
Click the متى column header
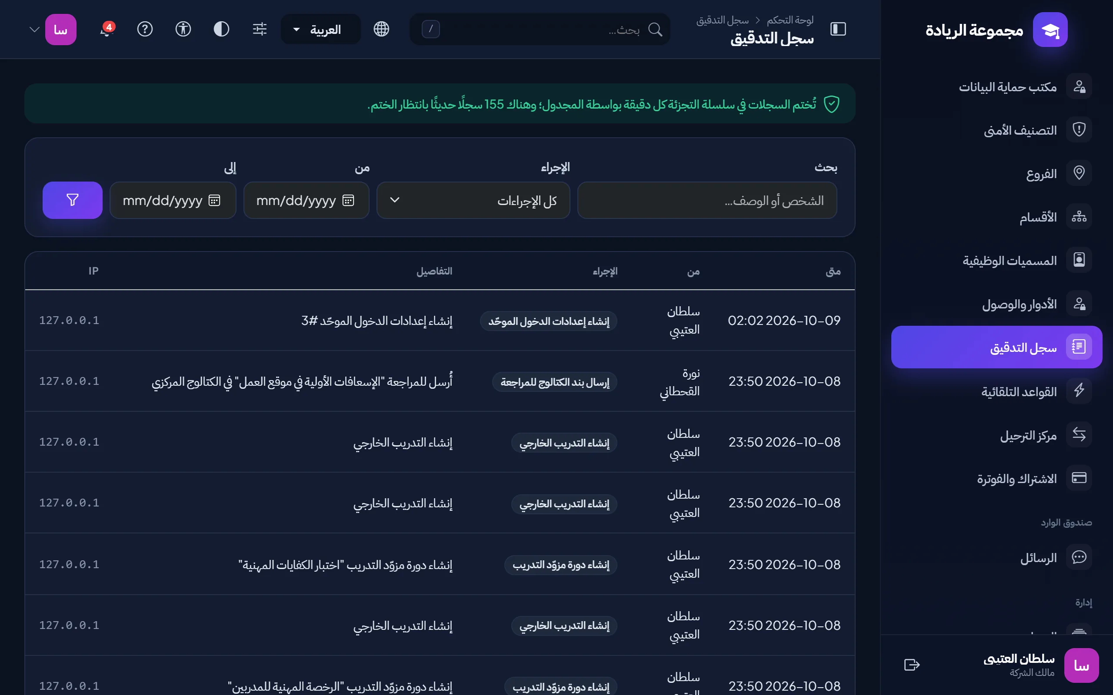pyautogui.click(x=833, y=271)
